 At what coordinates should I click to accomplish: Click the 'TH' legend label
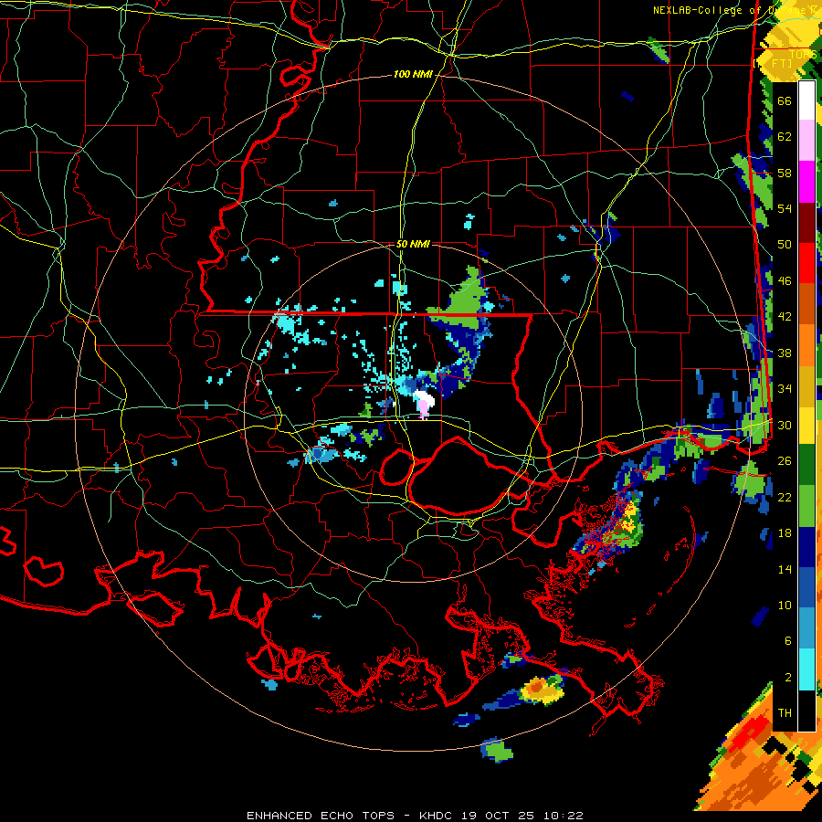pyautogui.click(x=785, y=713)
